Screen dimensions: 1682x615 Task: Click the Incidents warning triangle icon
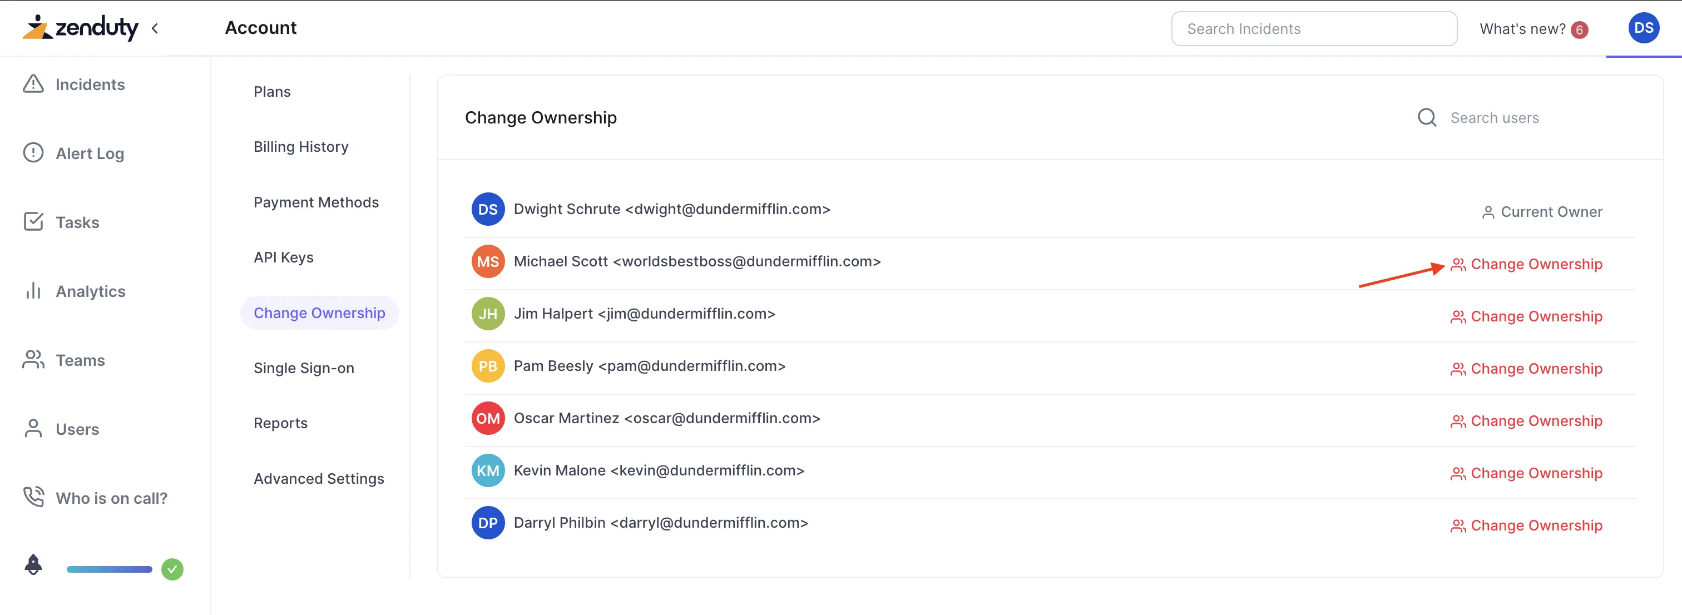33,84
